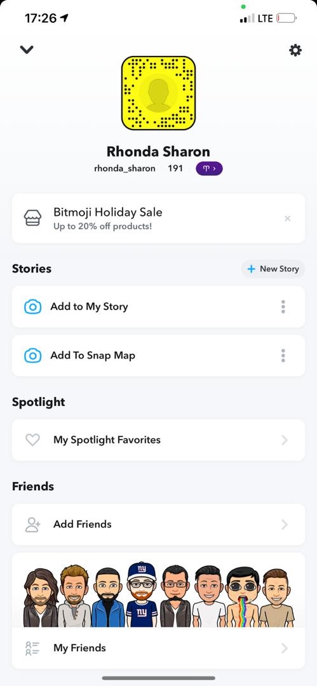
Task: Tap camera icon beside Add To Snap Map
Action: click(x=33, y=356)
